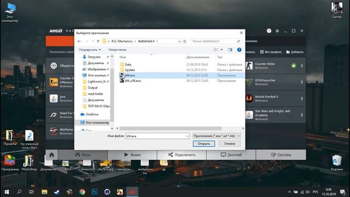Click the search magnifier in dialog
Viewport: 350px width, 197px height.
point(238,42)
